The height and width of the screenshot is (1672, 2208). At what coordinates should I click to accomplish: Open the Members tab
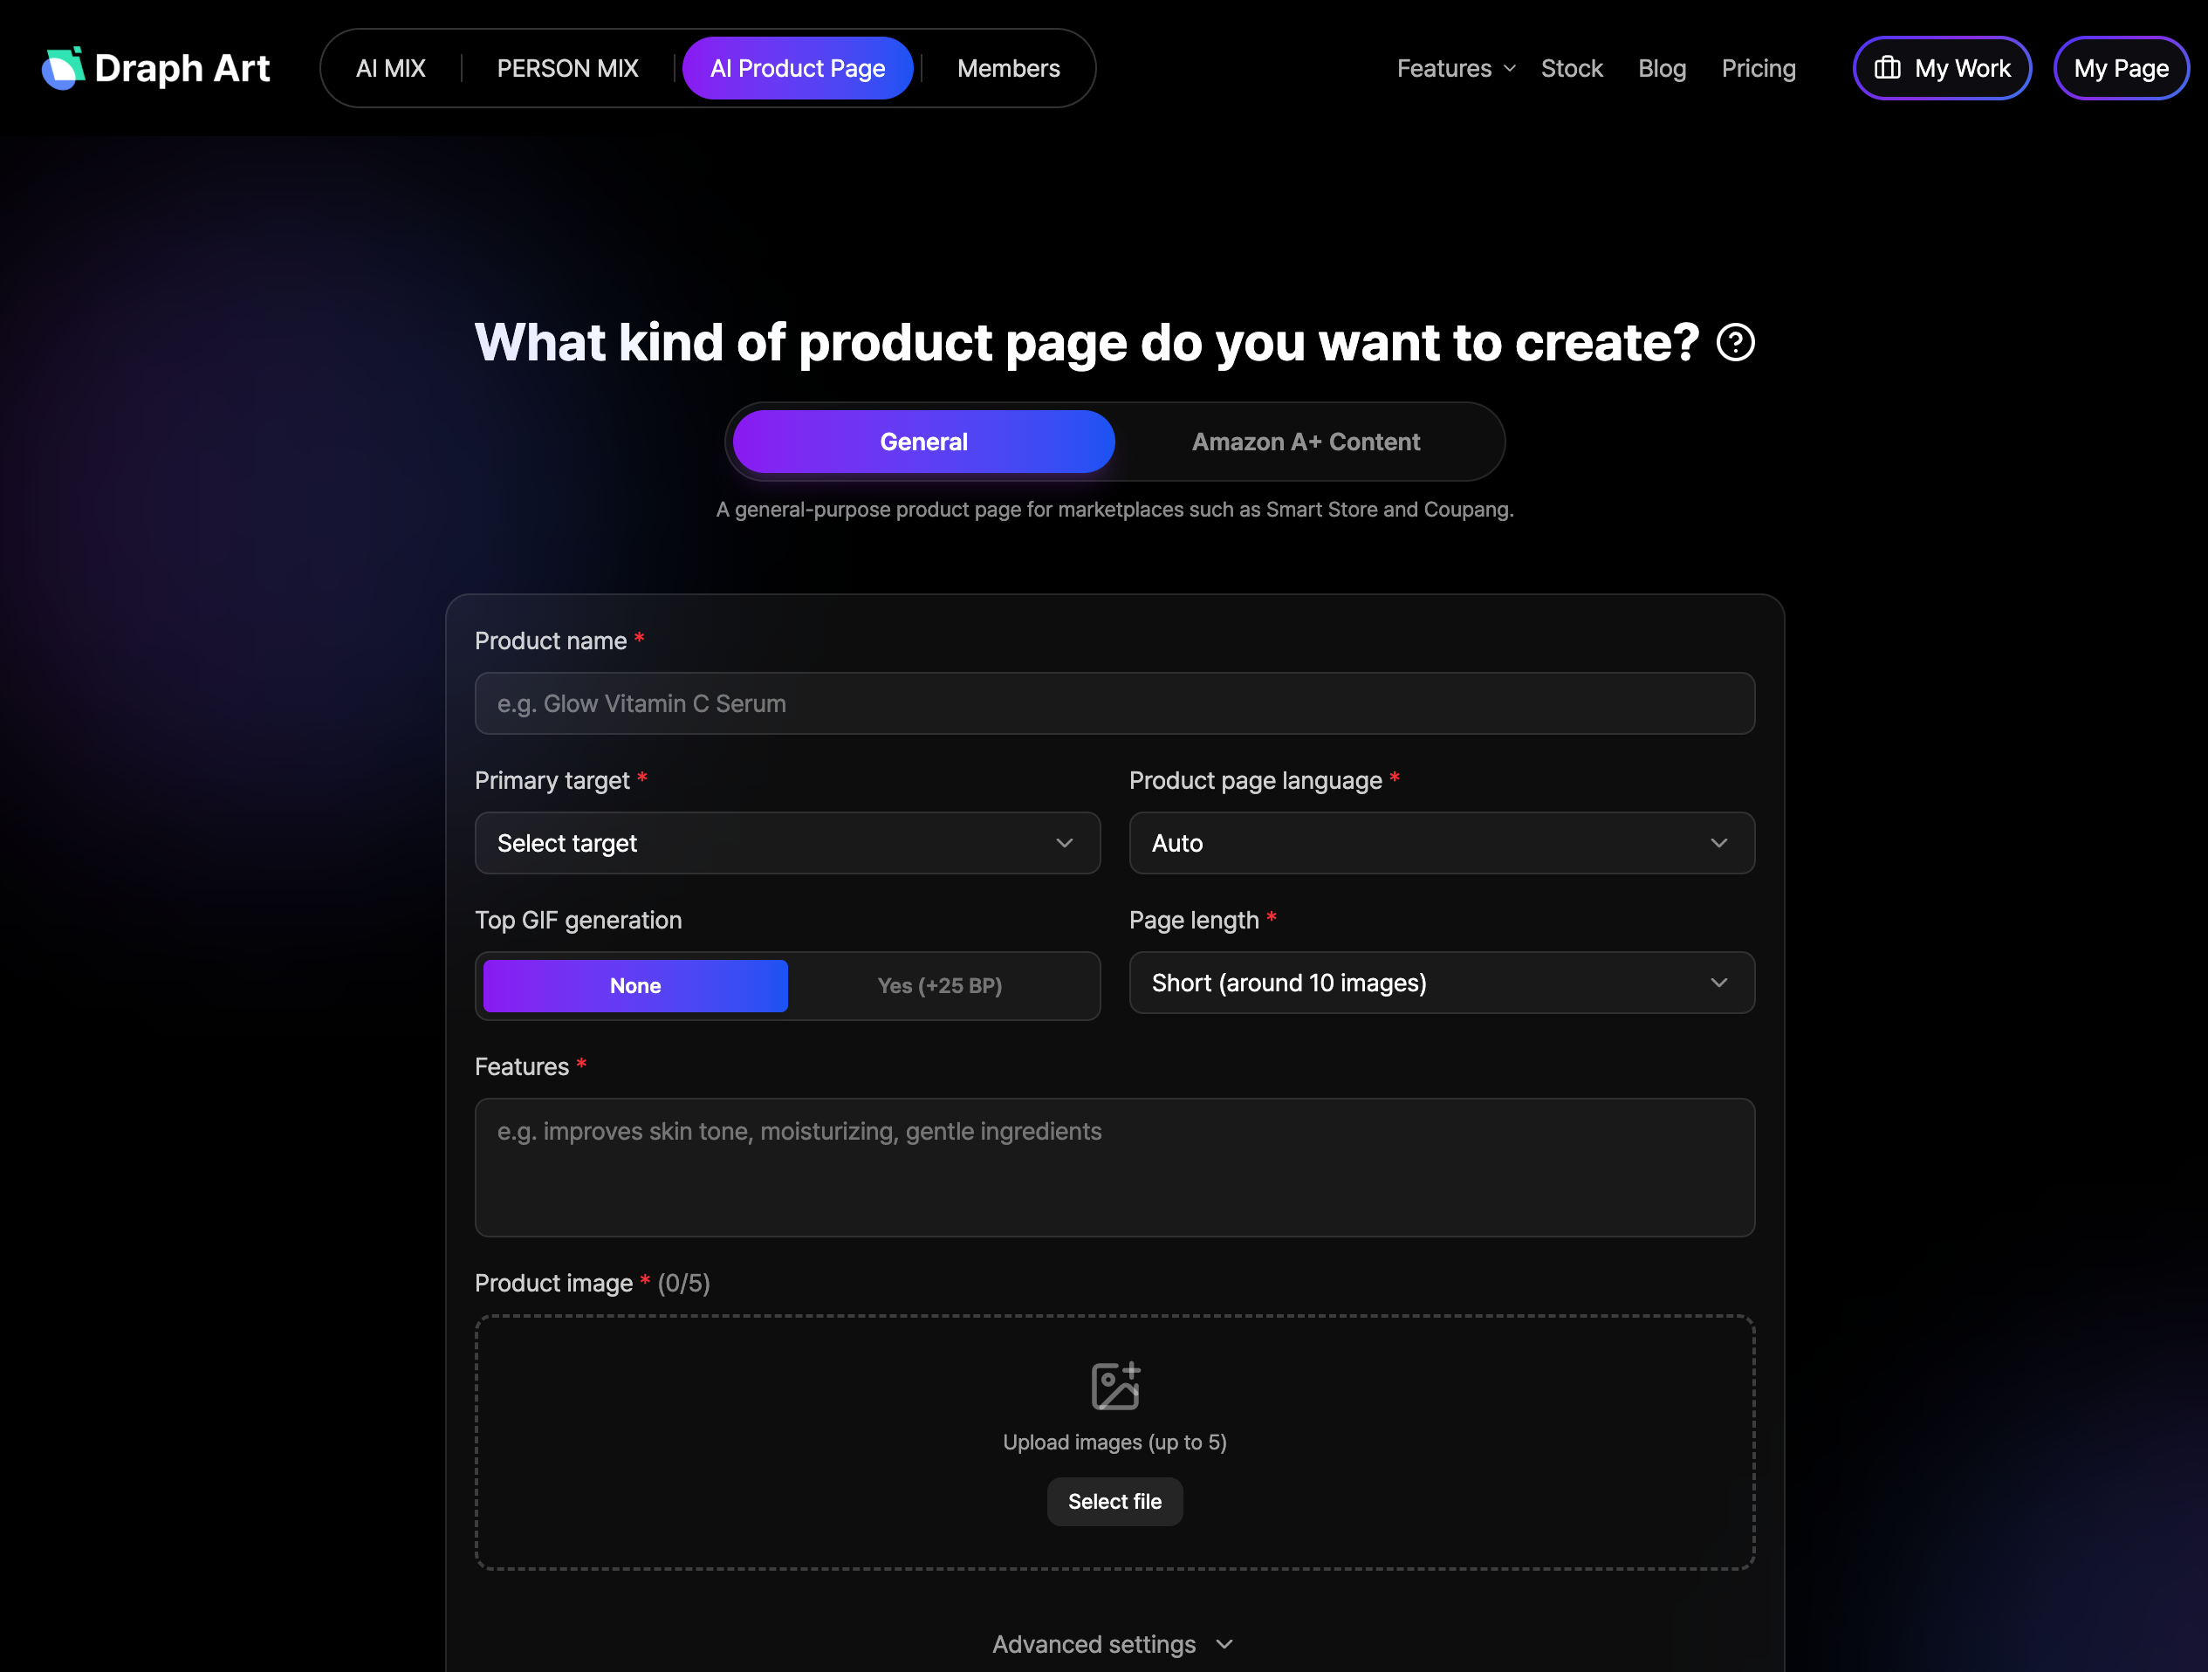pyautogui.click(x=1008, y=68)
